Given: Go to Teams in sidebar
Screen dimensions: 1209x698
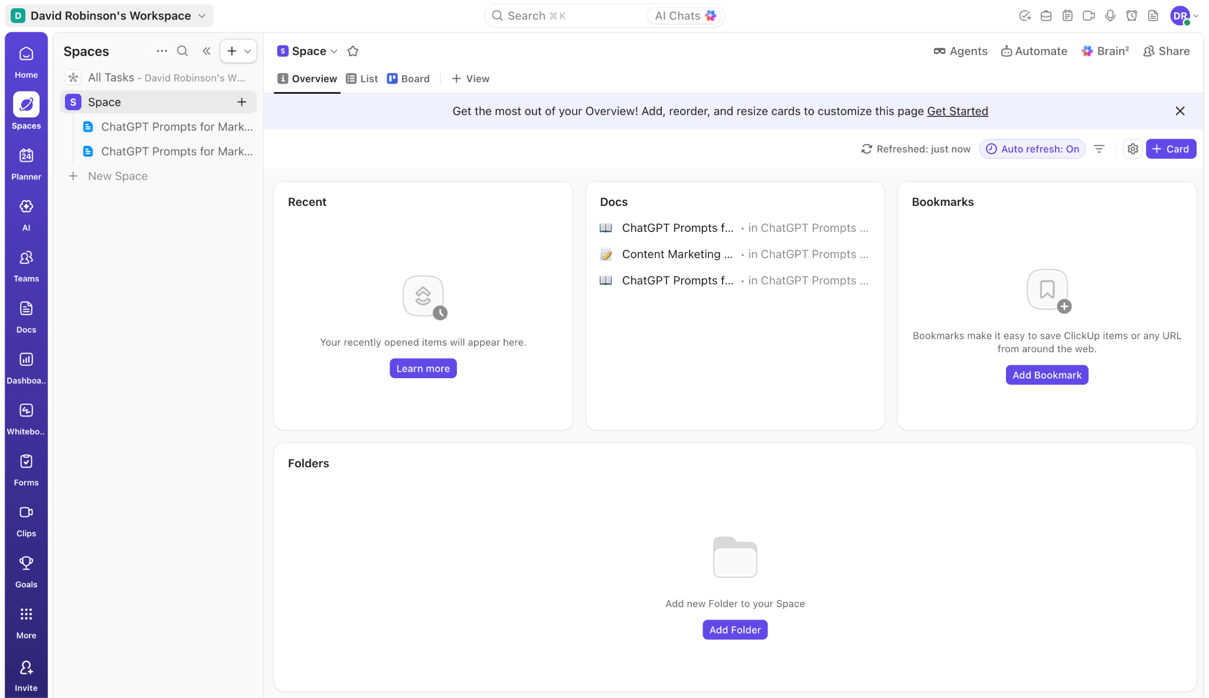Looking at the screenshot, I should tap(26, 266).
